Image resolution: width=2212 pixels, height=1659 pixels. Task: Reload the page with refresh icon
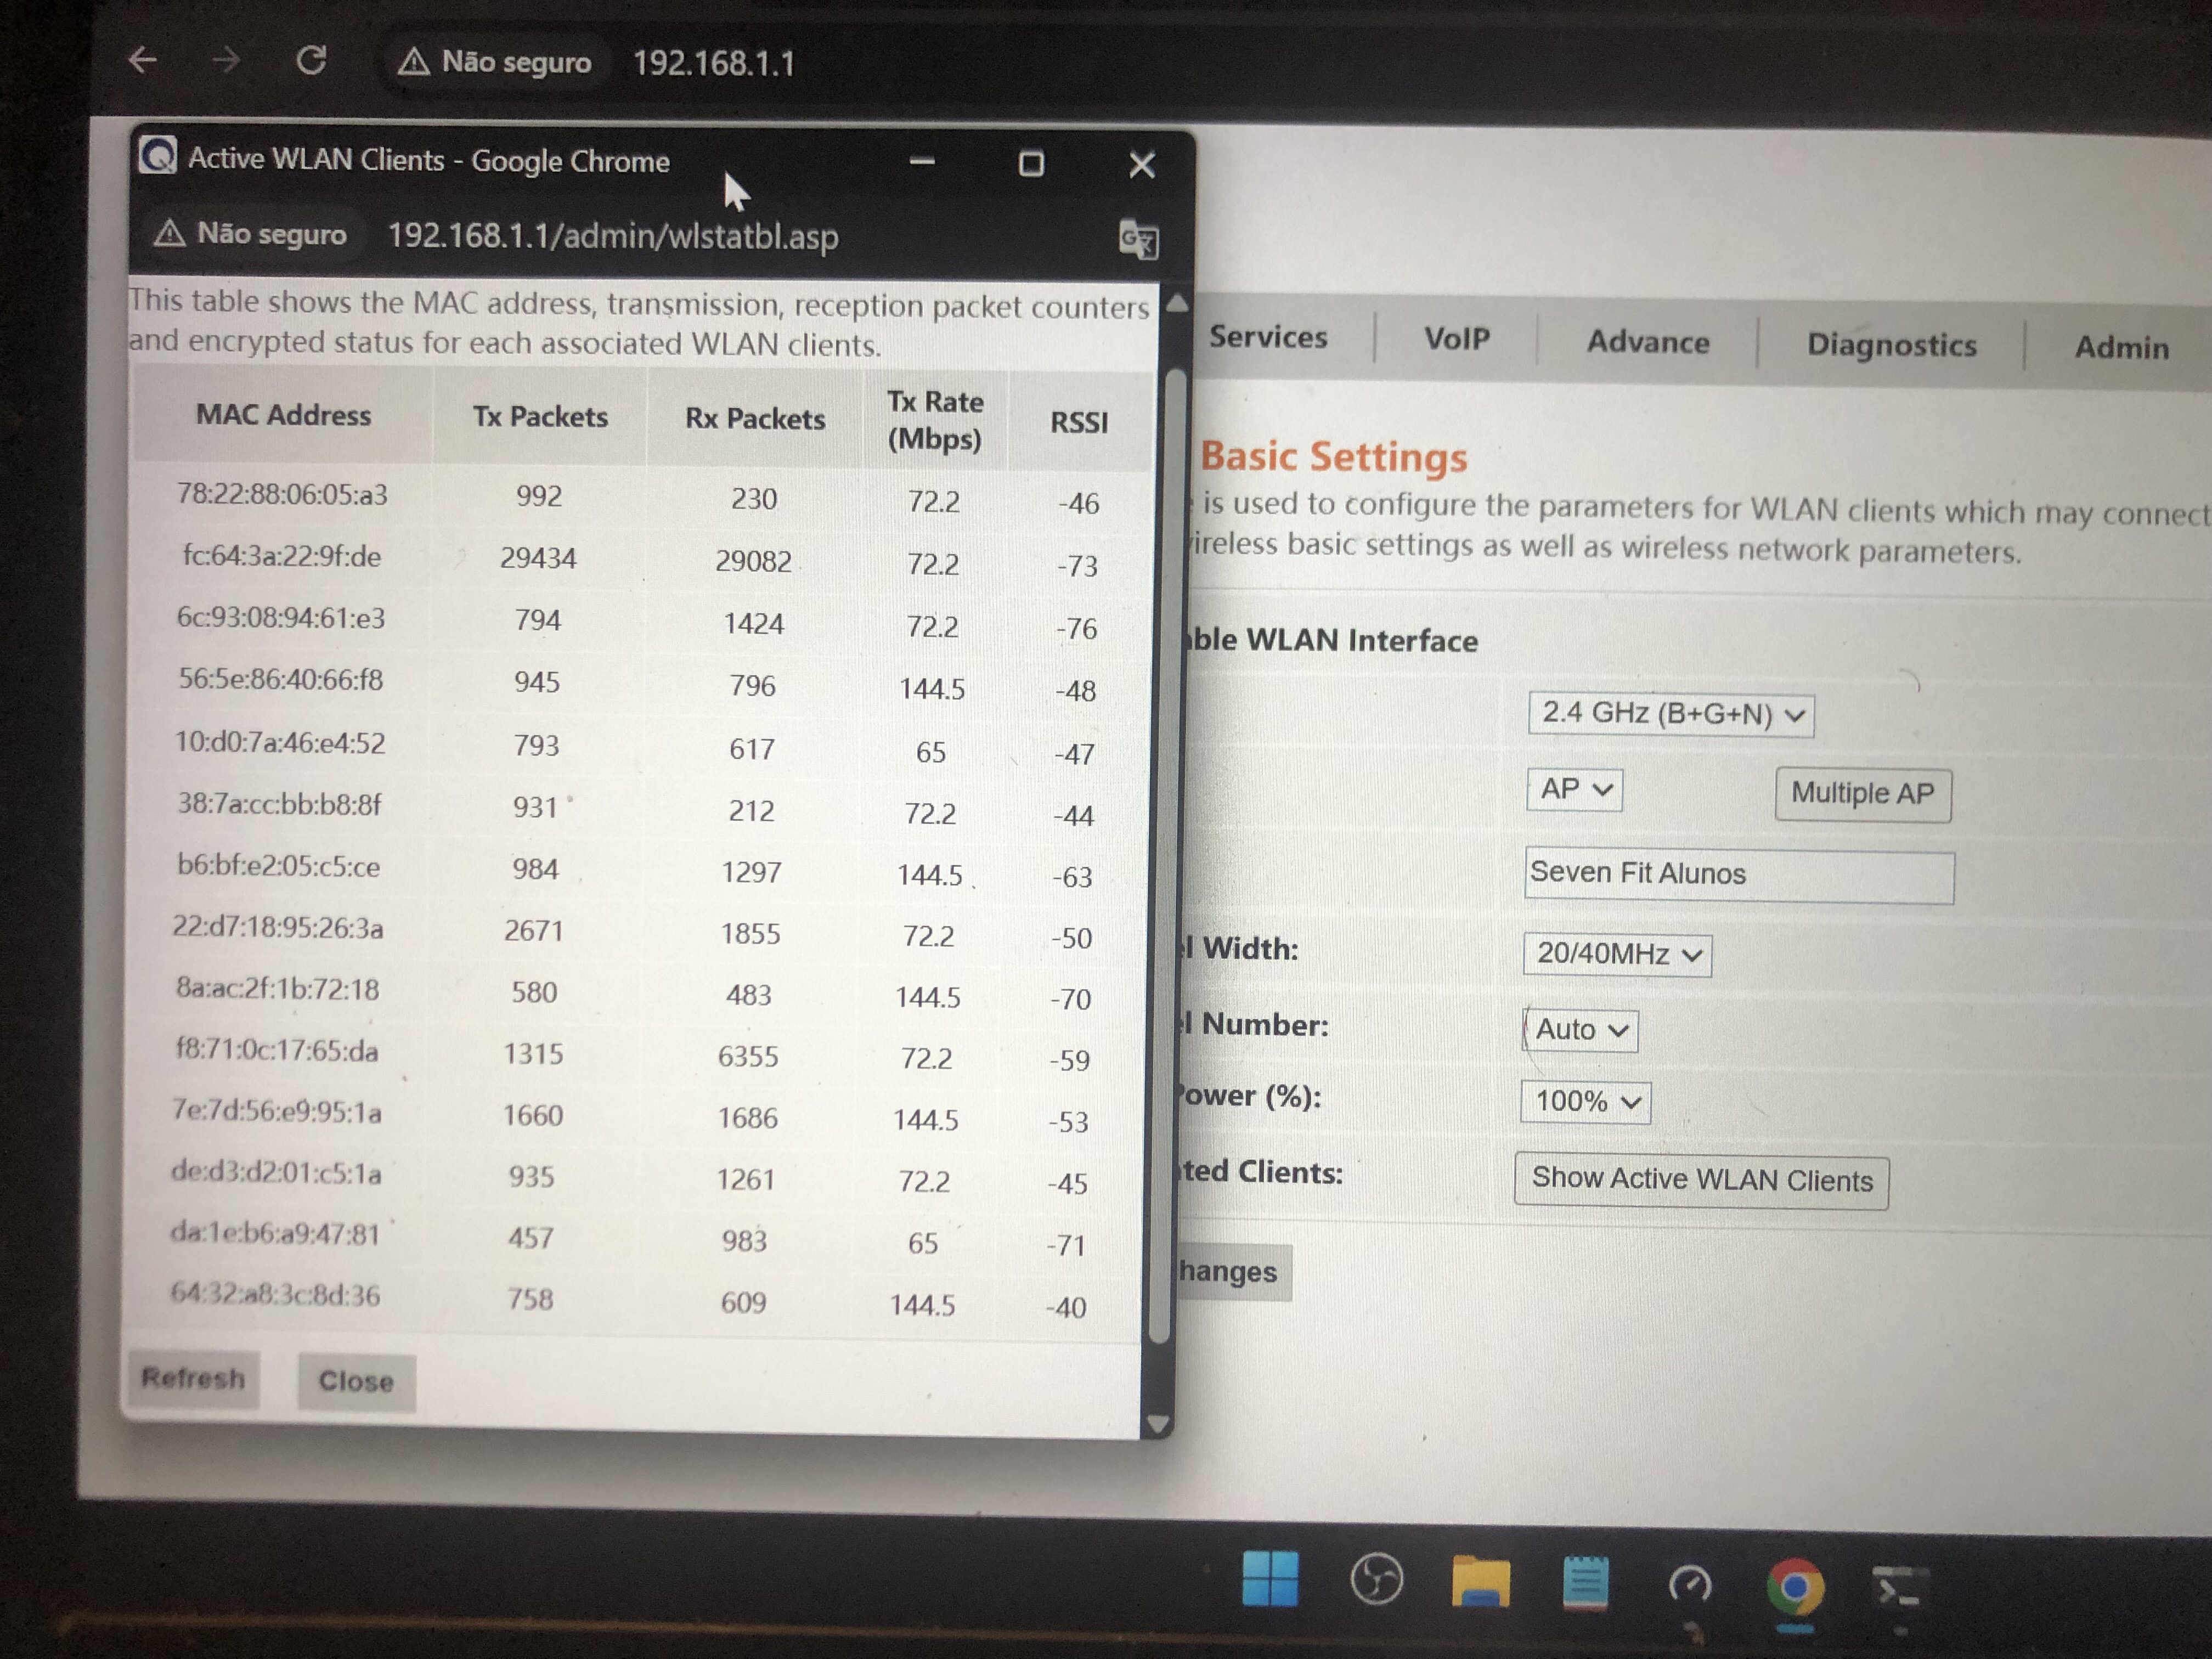pos(311,61)
